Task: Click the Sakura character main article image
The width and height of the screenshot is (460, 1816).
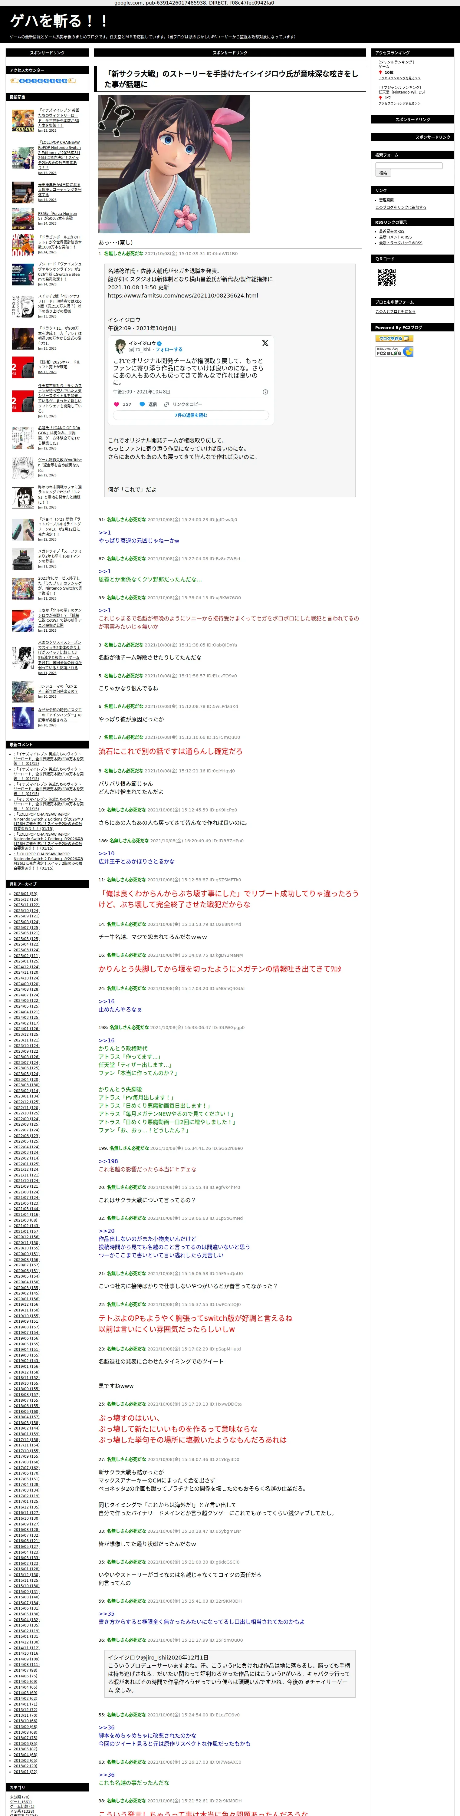Action: (x=174, y=164)
